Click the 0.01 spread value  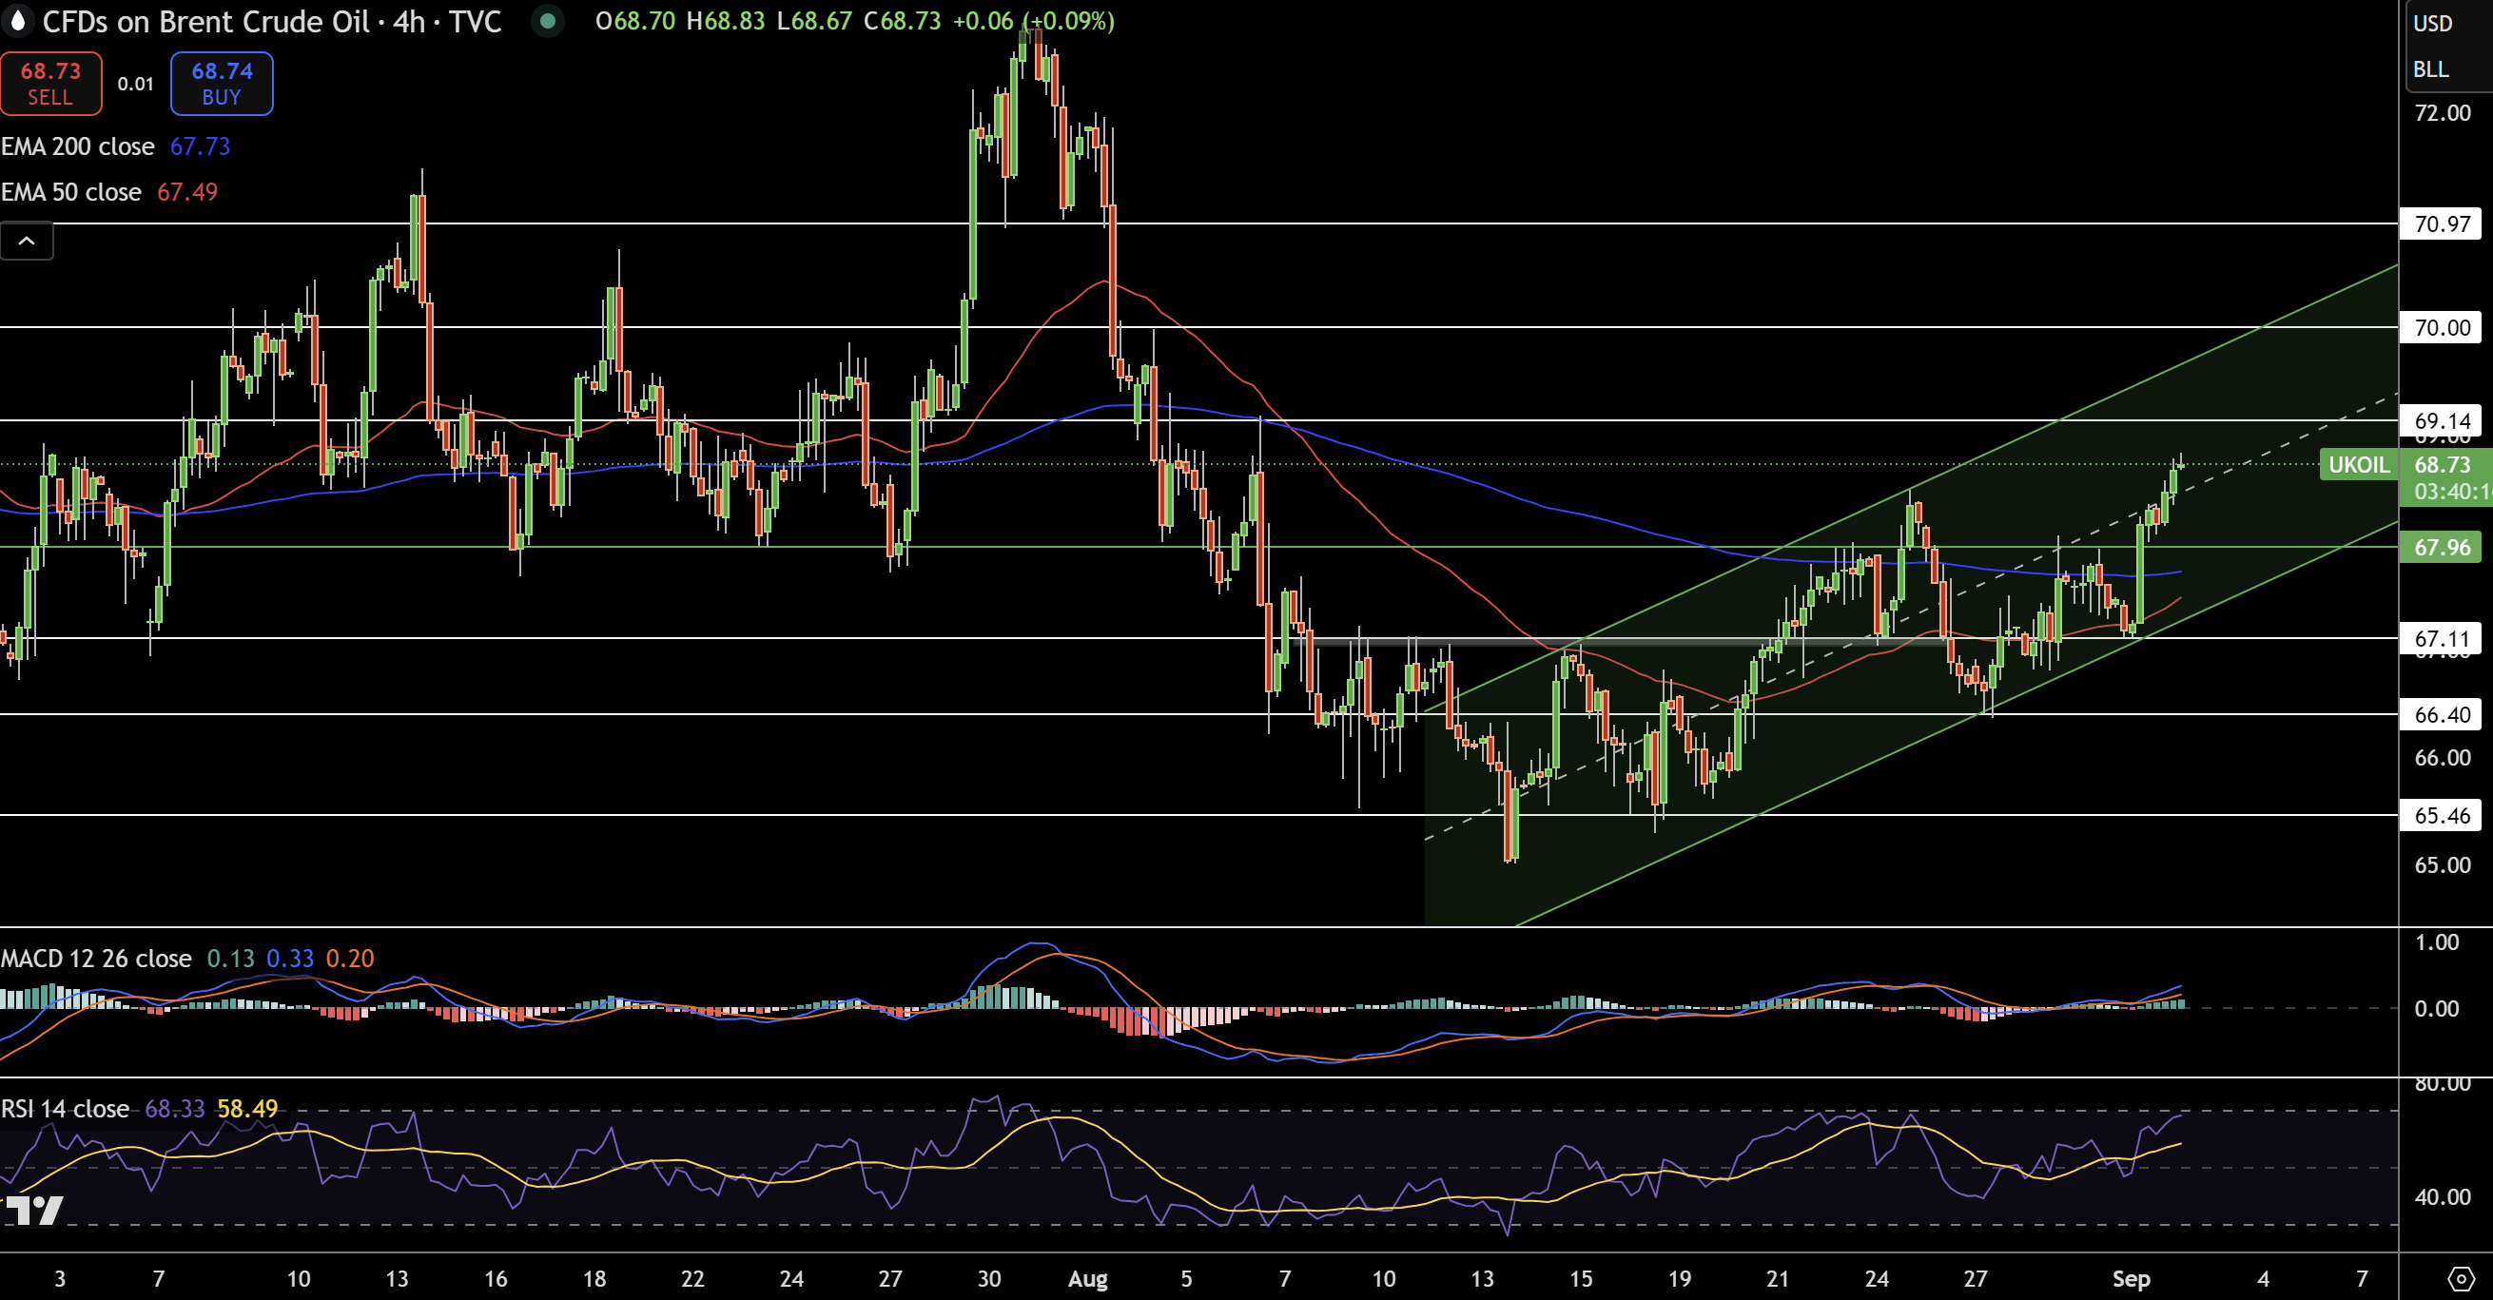[135, 84]
